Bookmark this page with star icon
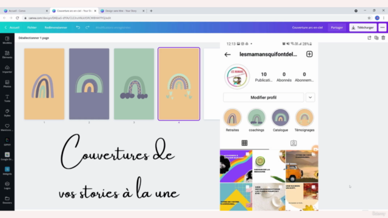This screenshot has height=218, width=388. pyautogui.click(x=369, y=18)
